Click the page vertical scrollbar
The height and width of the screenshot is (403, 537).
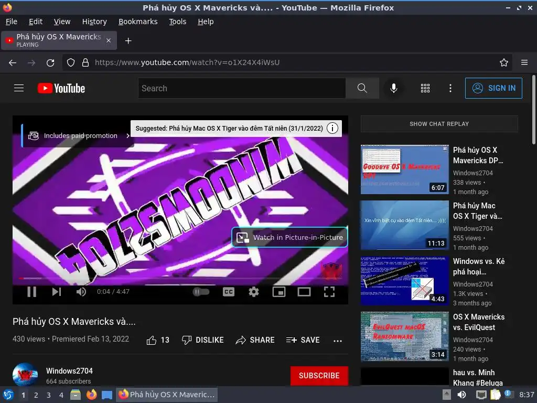[x=533, y=110]
